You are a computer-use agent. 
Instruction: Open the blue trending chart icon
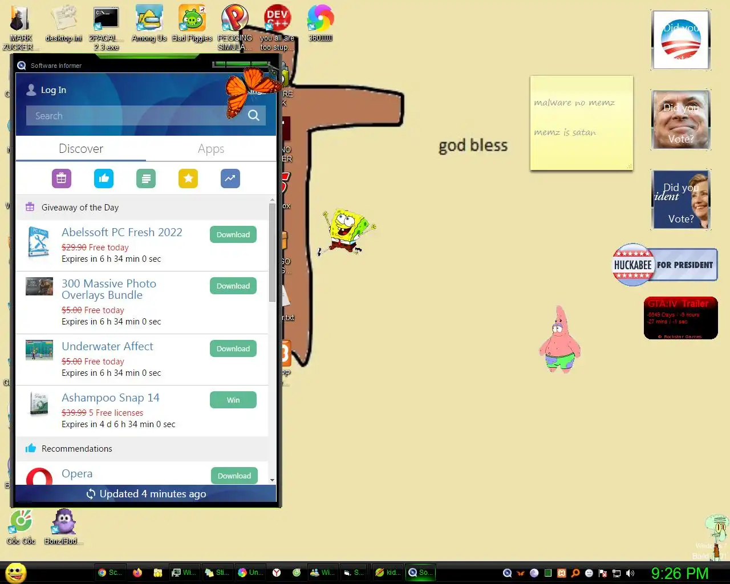[230, 179]
